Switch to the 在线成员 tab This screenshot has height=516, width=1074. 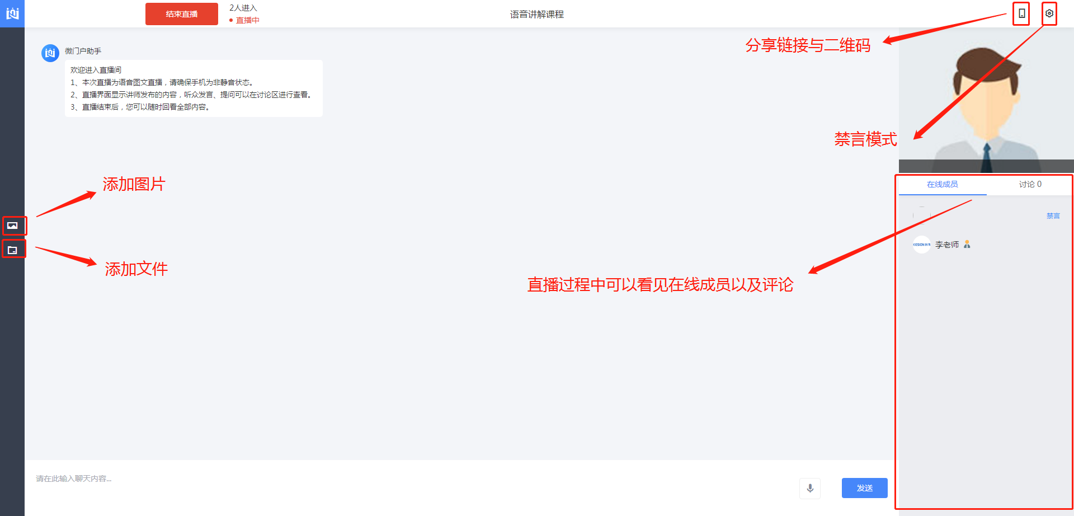click(x=942, y=184)
